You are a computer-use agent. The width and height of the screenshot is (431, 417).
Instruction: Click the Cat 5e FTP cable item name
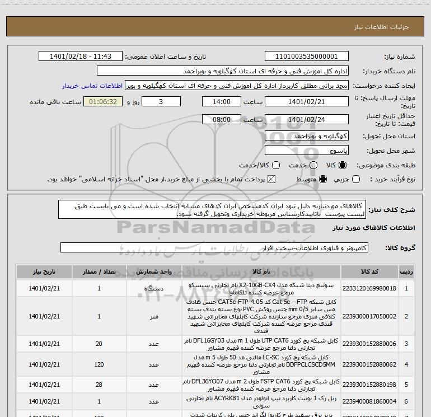[261, 316]
